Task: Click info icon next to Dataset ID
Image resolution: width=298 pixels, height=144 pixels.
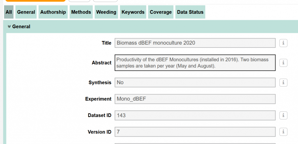Action: pos(283,115)
